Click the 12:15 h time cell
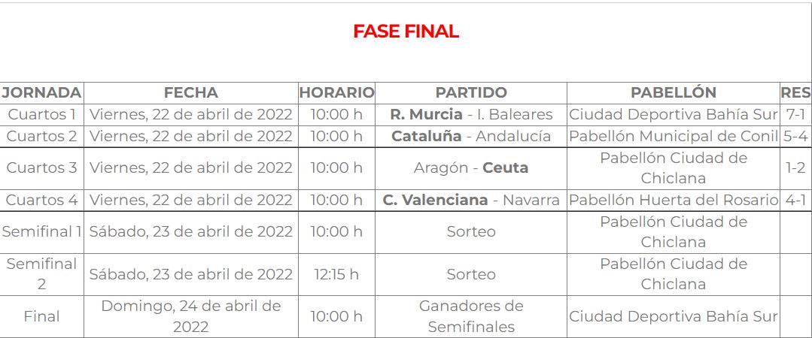Screen dimensions: 812x338 coord(336,275)
